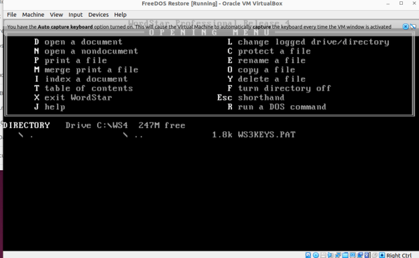Click the display settings status icon
Screen dimensions: 419x258
(x=353, y=255)
